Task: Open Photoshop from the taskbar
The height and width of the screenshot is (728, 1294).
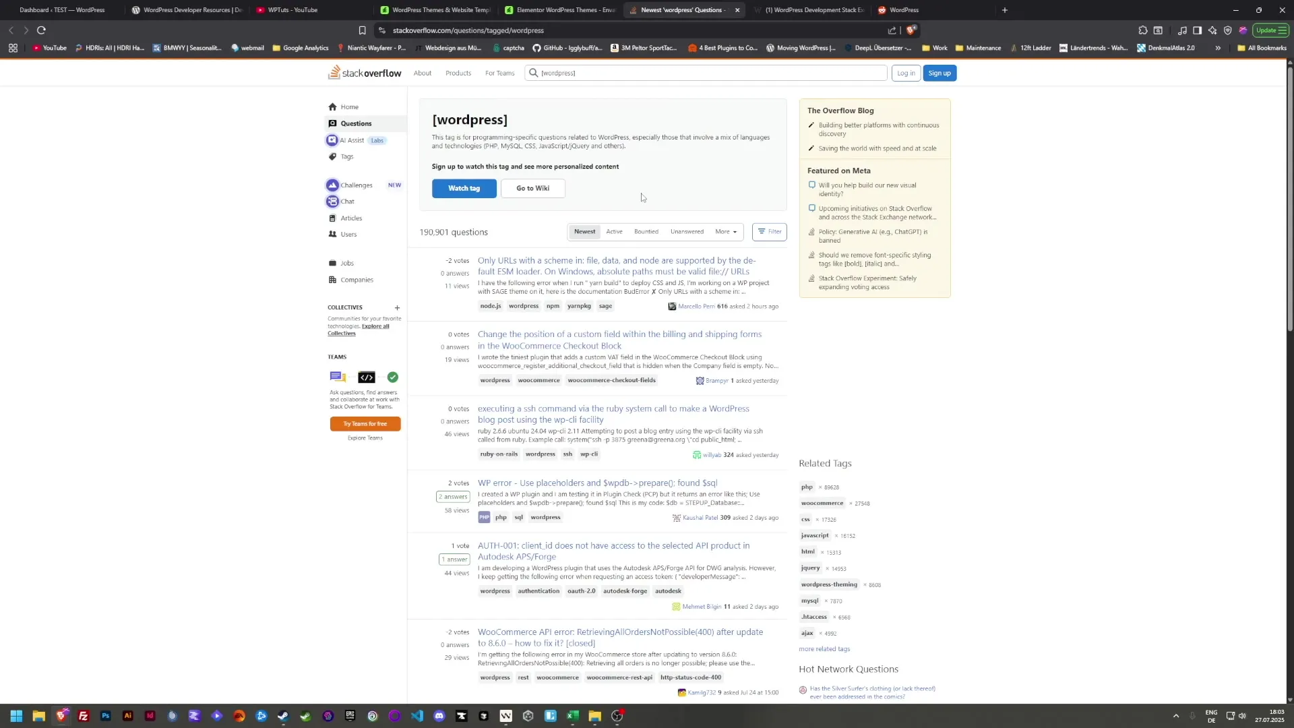Action: 105,716
